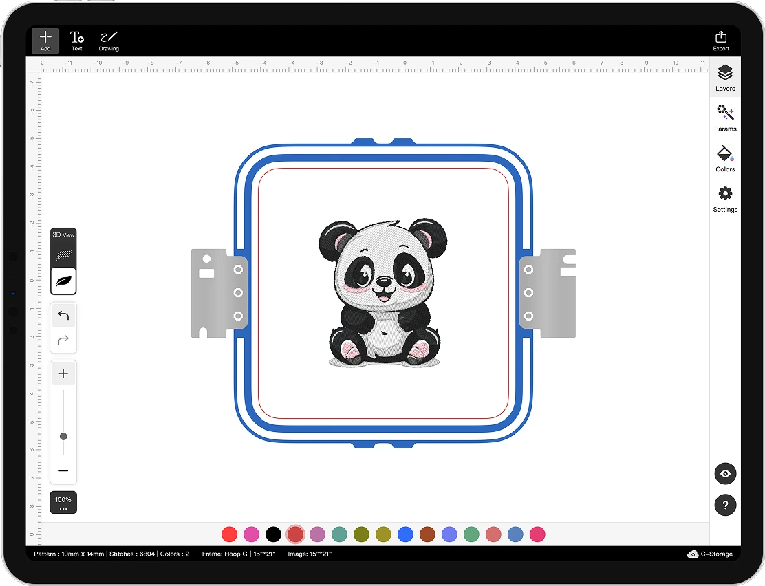Pick the black color swatch
765x586 pixels.
[x=273, y=534]
